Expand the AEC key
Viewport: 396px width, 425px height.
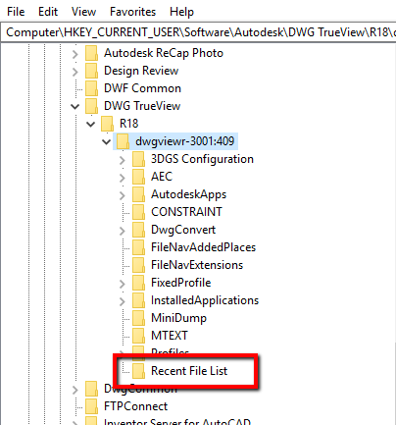[x=123, y=178]
